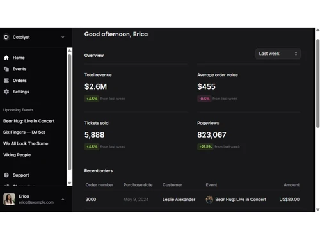This screenshot has width=320, height=240.
Task: Open the Last week period dropdown
Action: point(278,54)
